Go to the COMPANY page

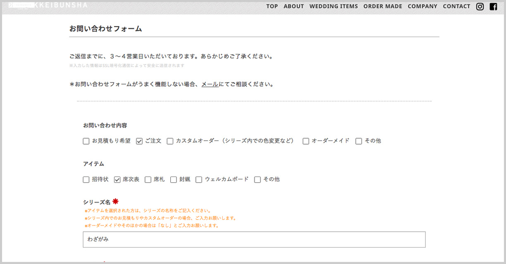tap(422, 7)
